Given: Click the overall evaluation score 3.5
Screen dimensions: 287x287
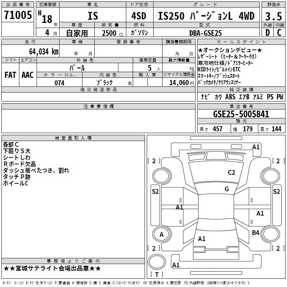Looking at the screenshot, I should pyautogui.click(x=273, y=16).
